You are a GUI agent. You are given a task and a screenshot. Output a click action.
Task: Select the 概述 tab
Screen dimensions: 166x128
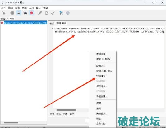[52, 24]
